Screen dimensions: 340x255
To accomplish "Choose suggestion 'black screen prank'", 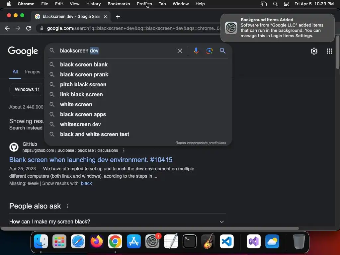I will [x=138, y=75].
